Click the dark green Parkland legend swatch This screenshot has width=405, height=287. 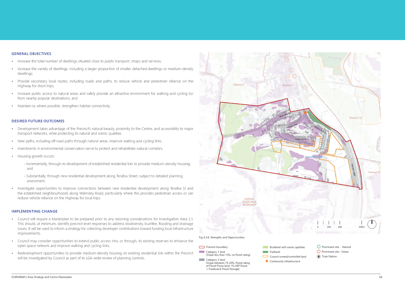tap(265, 252)
